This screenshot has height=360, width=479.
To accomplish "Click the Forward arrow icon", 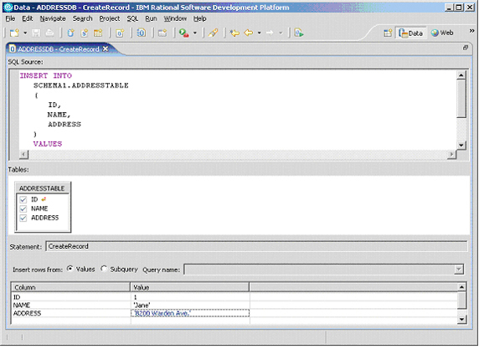I will [x=270, y=33].
